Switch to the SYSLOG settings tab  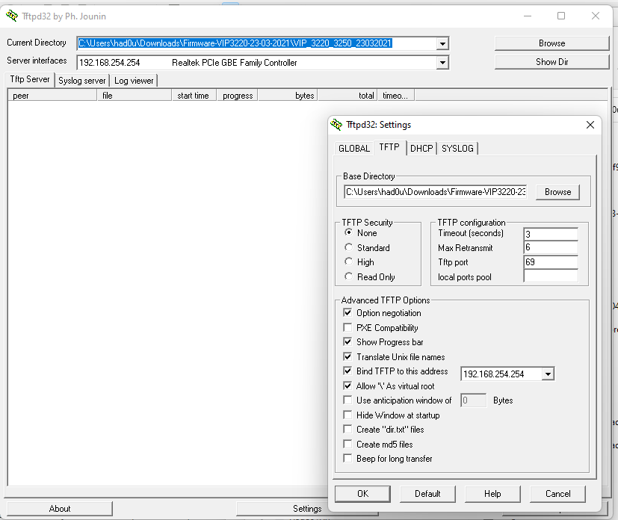[457, 149]
